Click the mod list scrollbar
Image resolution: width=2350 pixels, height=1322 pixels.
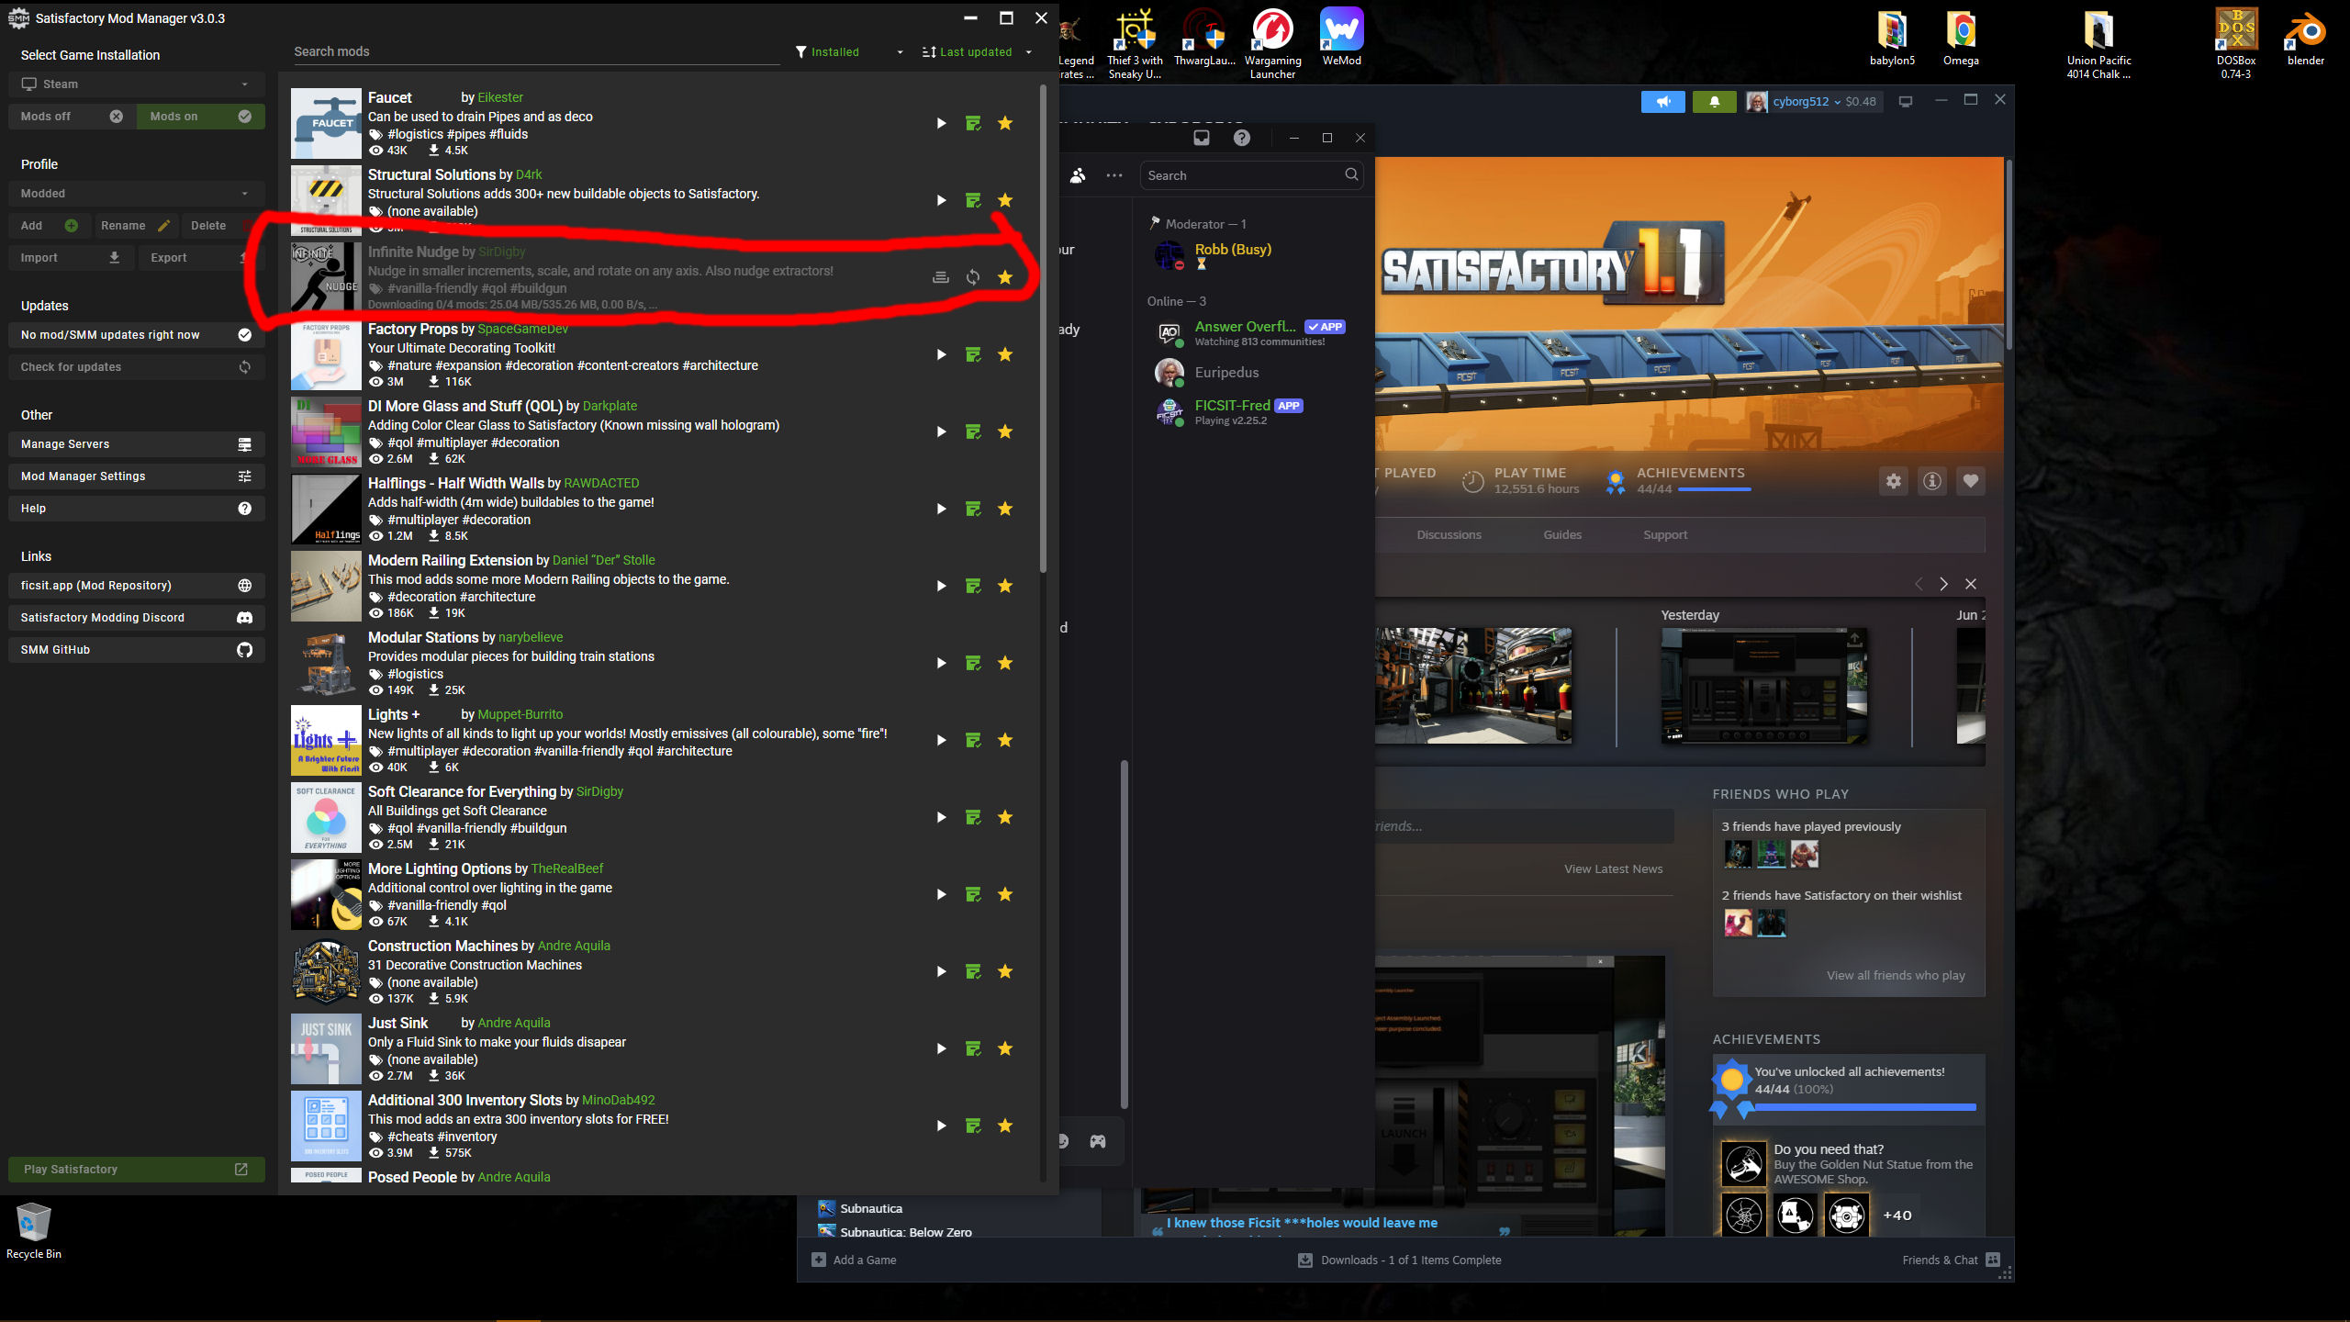coord(1043,328)
